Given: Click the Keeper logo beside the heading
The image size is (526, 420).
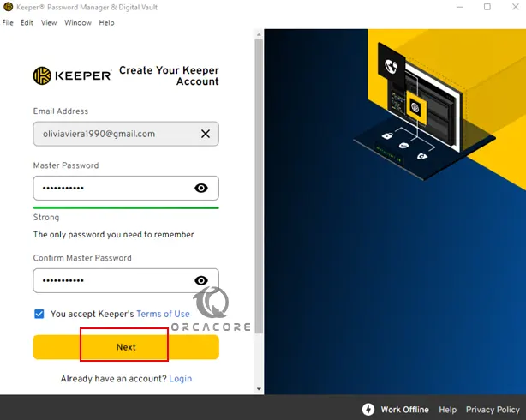Looking at the screenshot, I should (x=72, y=75).
